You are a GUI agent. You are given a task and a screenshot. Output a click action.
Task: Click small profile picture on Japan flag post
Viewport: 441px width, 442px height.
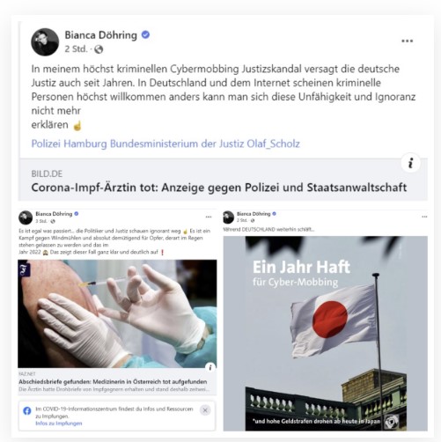point(229,217)
